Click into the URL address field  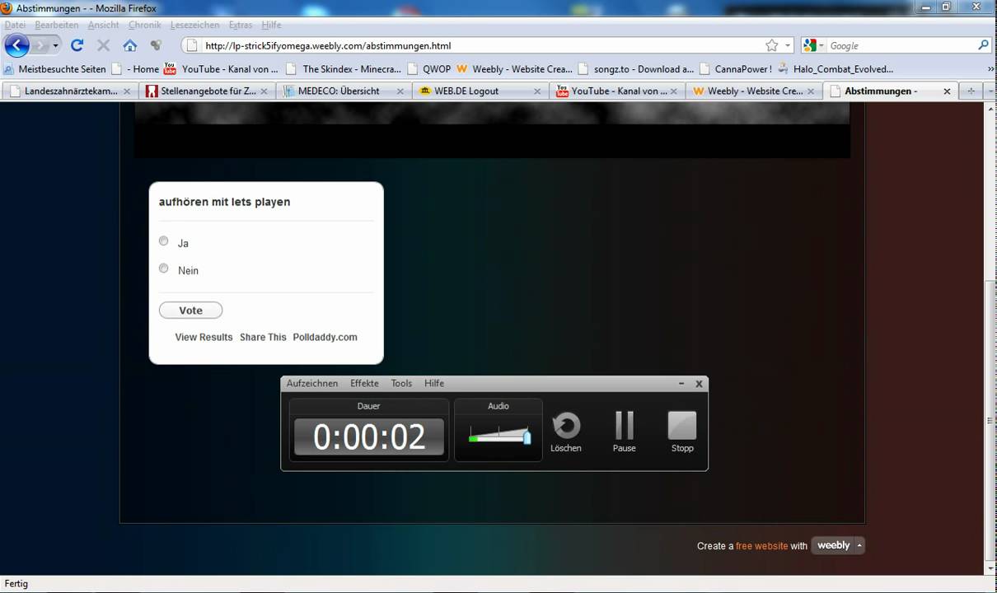(x=482, y=46)
